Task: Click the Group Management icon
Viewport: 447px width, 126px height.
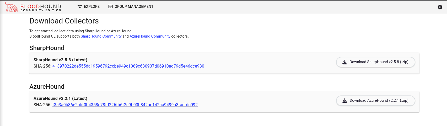Action: click(x=110, y=7)
